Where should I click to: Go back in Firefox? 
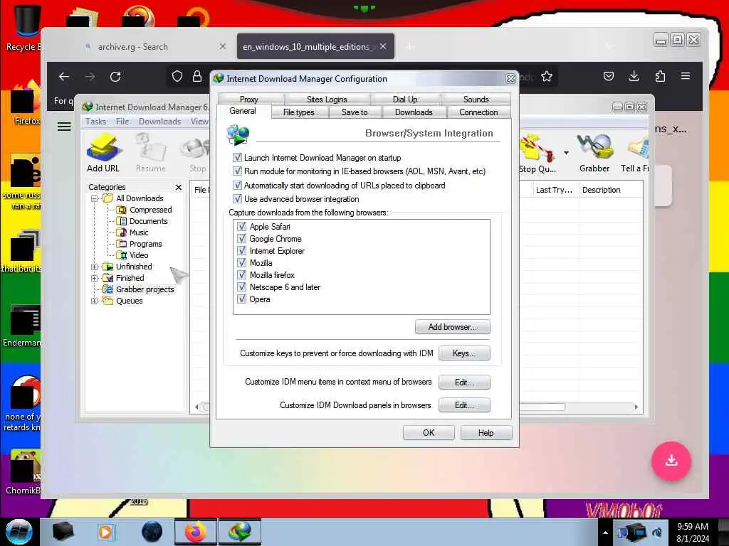(x=64, y=77)
